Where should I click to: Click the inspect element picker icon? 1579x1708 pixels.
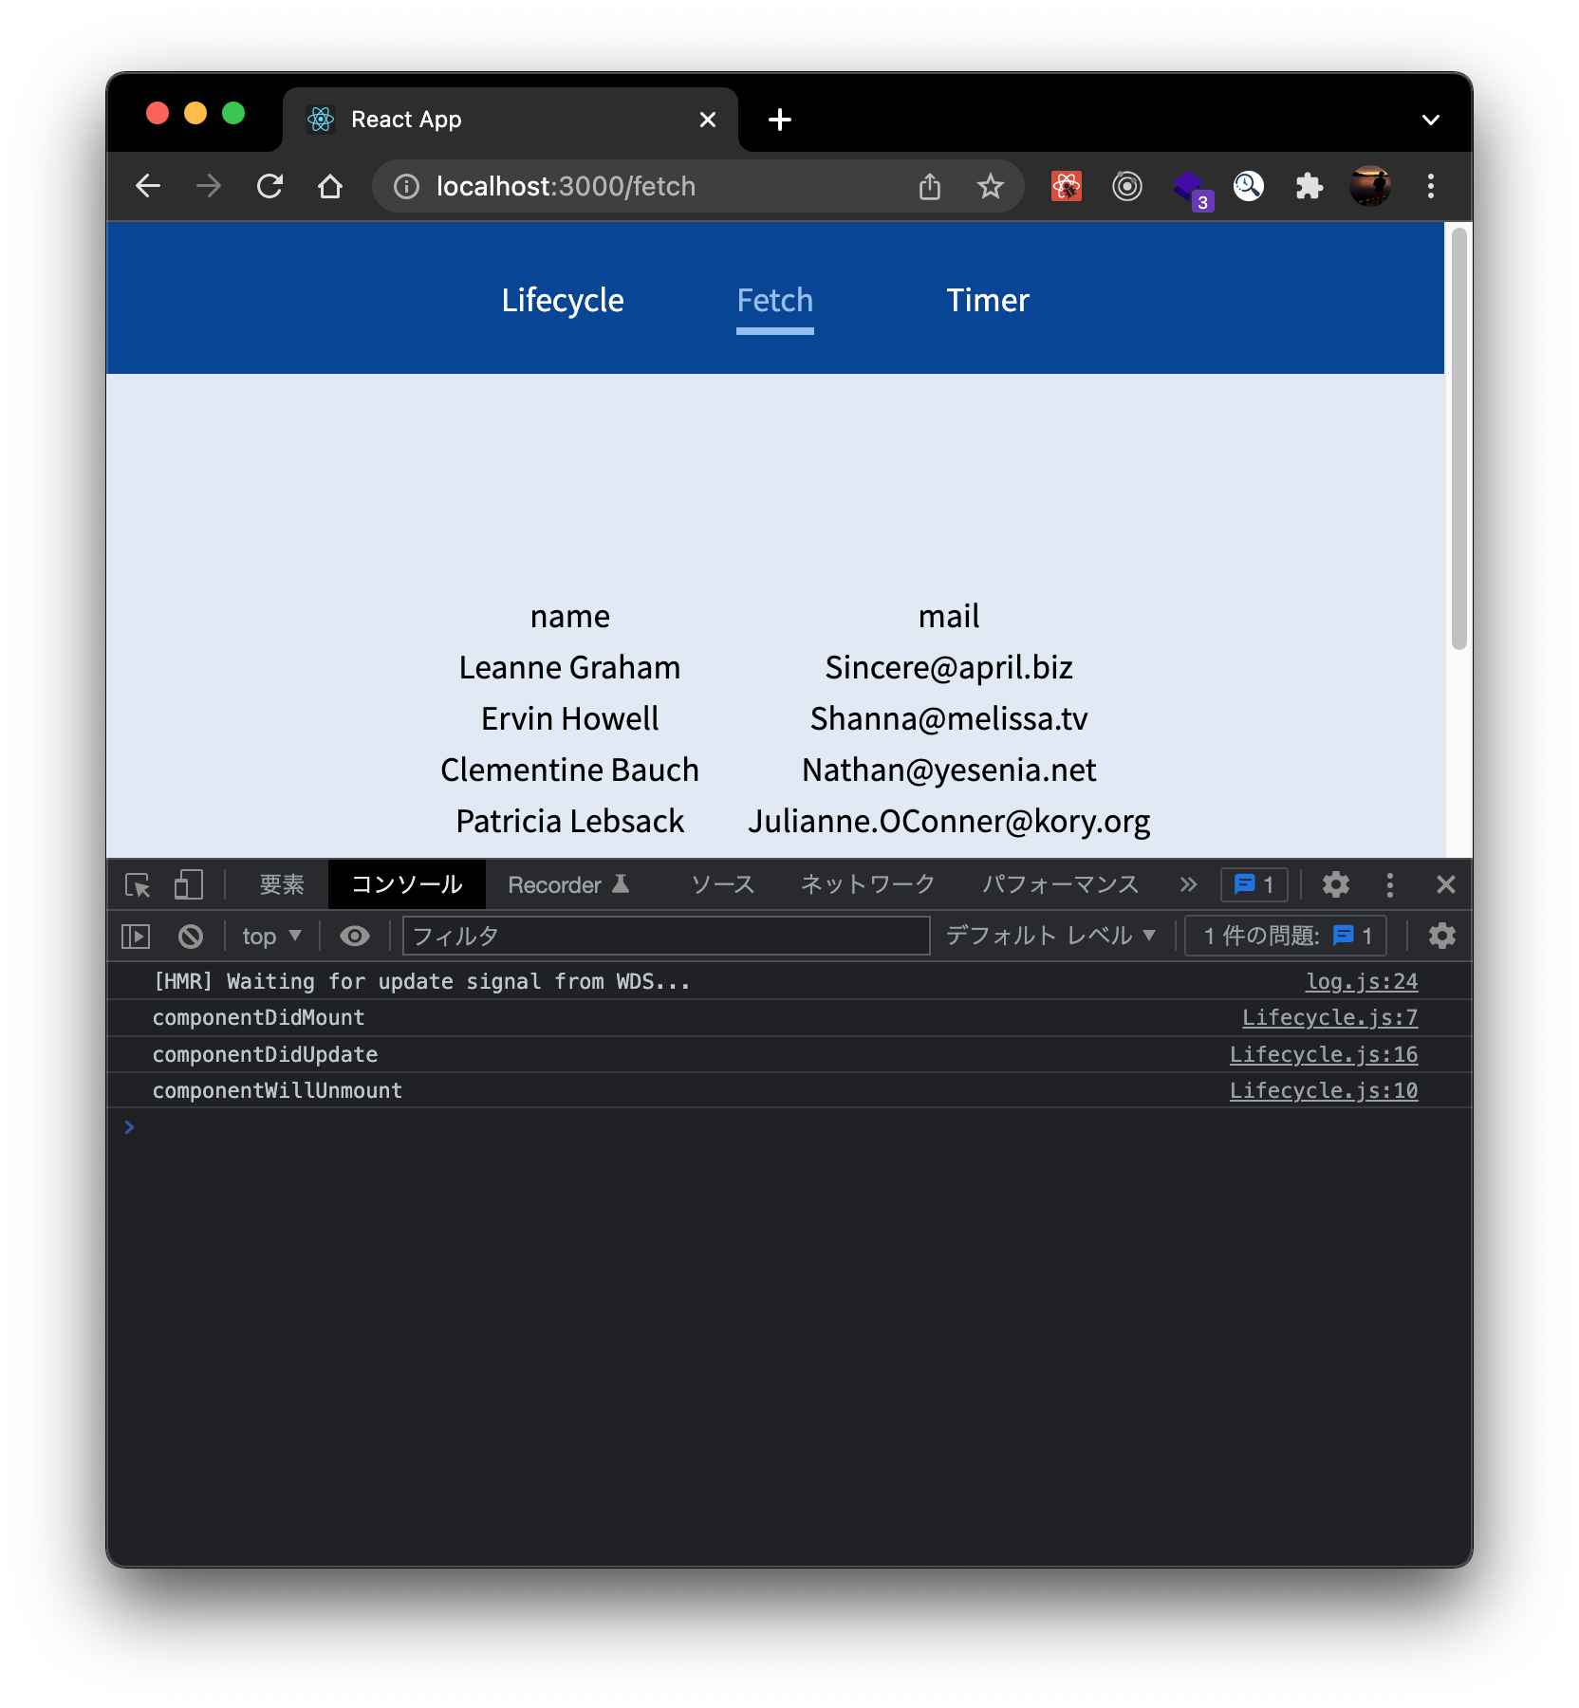pyautogui.click(x=138, y=885)
